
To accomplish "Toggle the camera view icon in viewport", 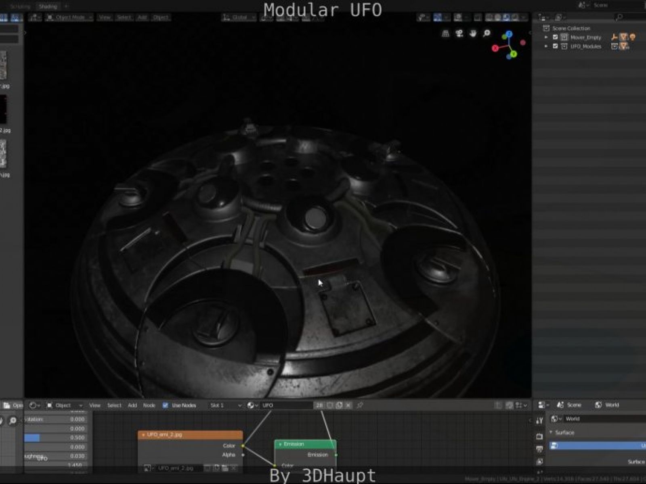I will pos(459,33).
